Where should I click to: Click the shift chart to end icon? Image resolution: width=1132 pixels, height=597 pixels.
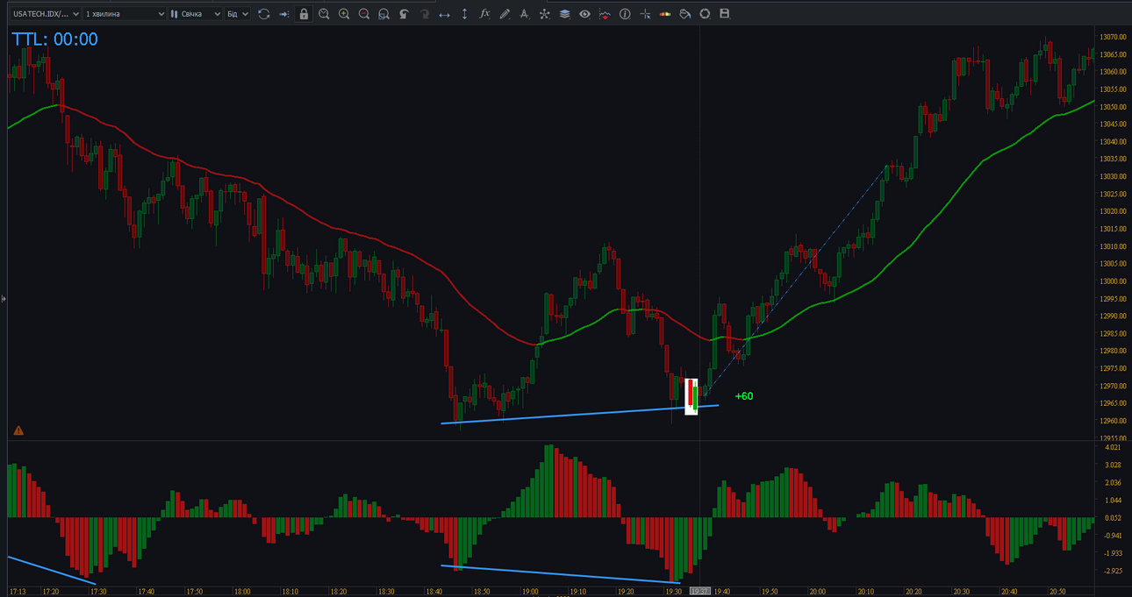pyautogui.click(x=283, y=14)
